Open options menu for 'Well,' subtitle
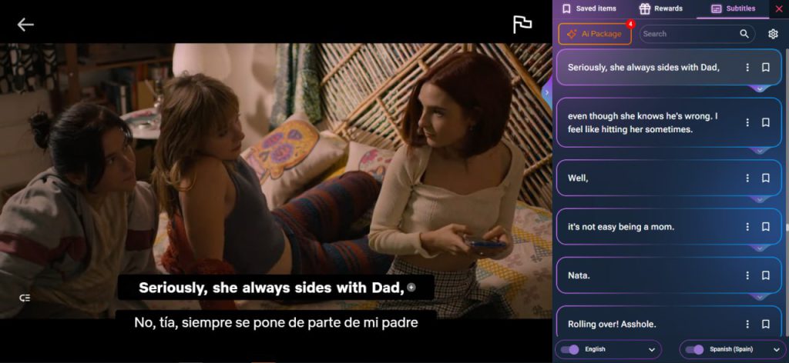 [747, 178]
